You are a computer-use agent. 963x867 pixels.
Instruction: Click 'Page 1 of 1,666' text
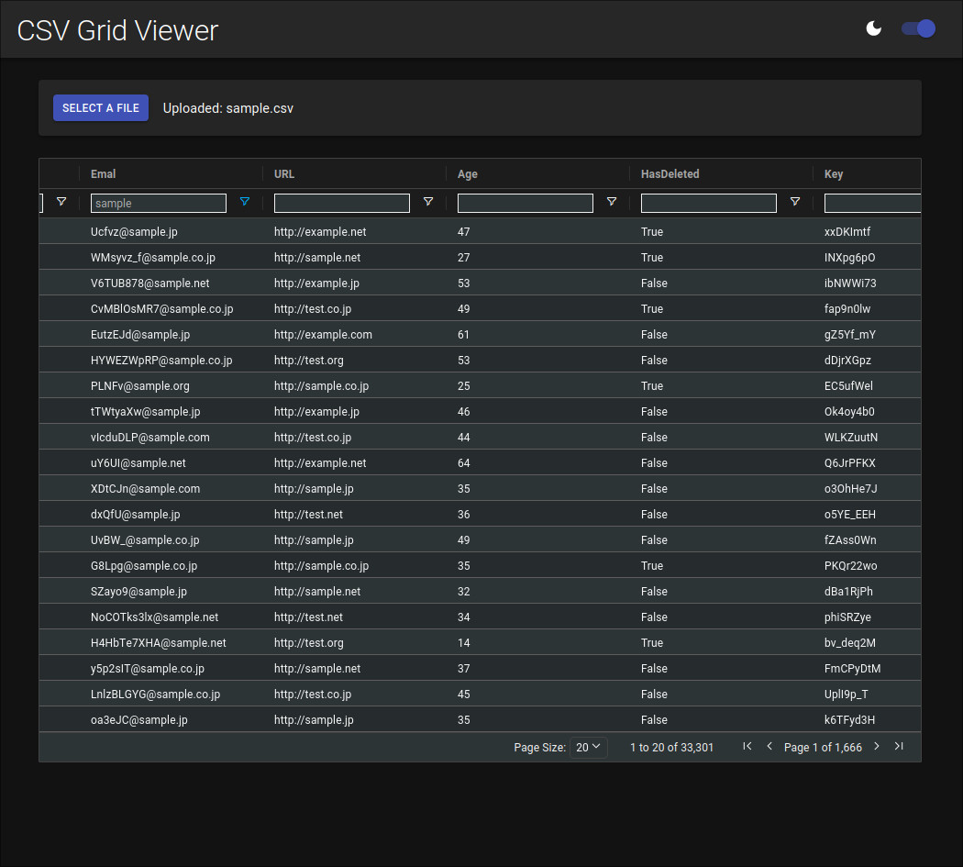[x=823, y=747]
